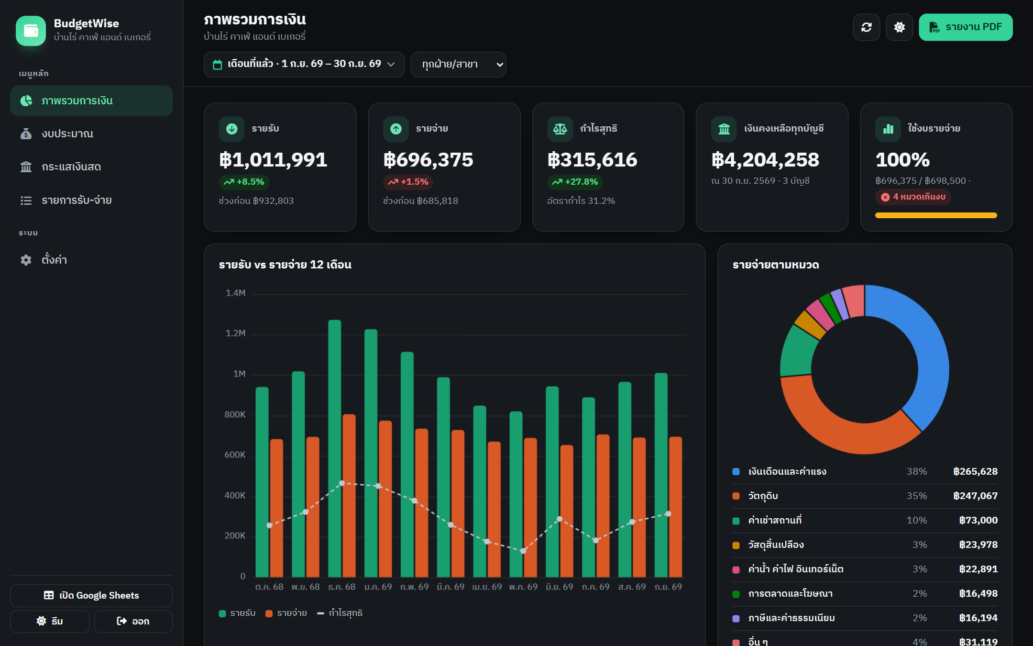Click the ธีม theme button
The width and height of the screenshot is (1033, 646).
point(50,621)
